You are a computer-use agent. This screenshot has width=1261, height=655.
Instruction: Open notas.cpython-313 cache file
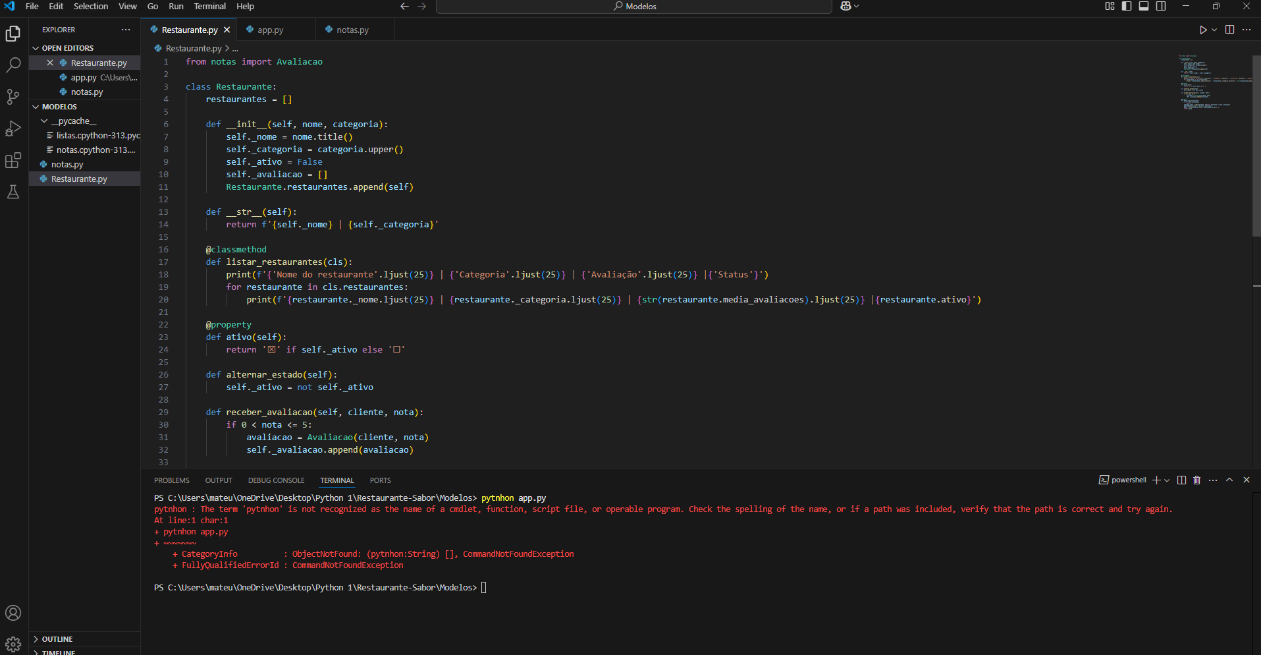[x=84, y=150]
